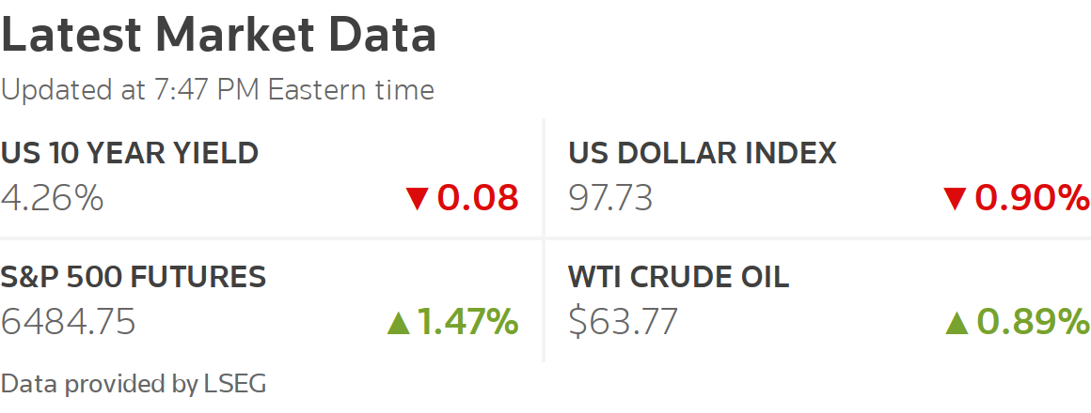Click the red down arrow beside 0.08

(x=417, y=198)
